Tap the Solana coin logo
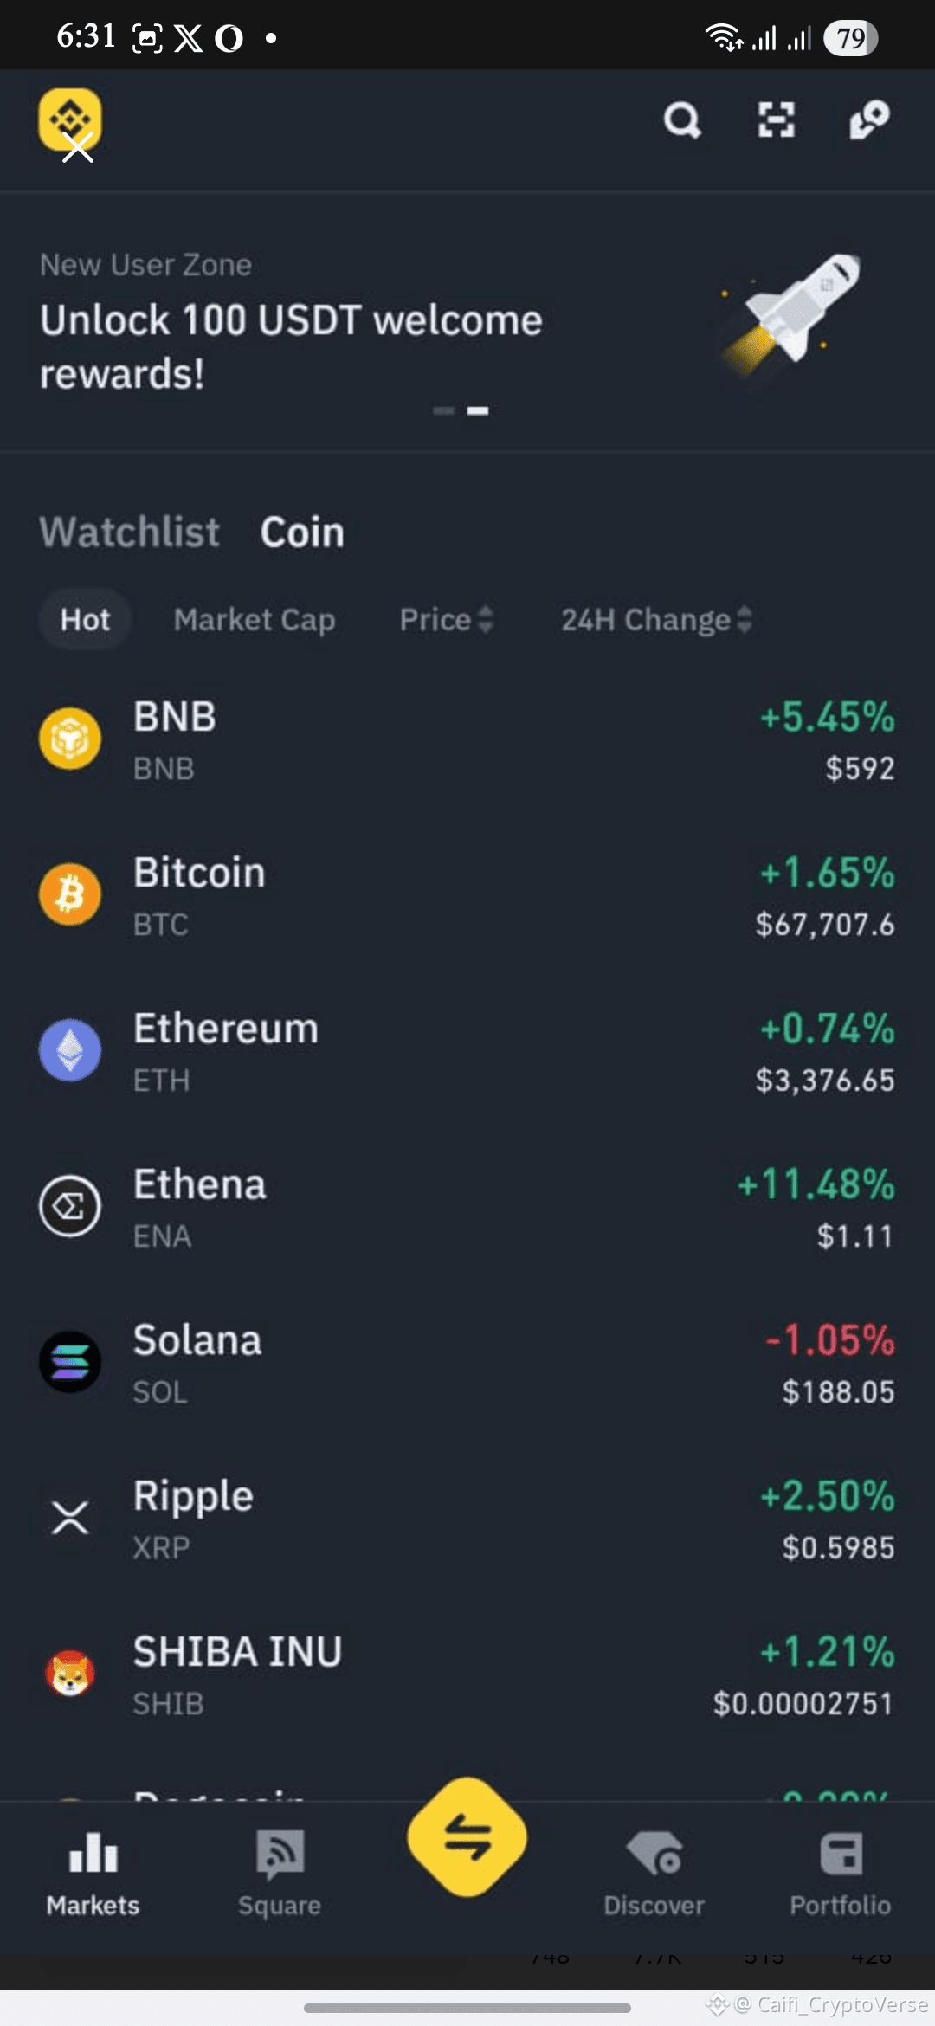The image size is (935, 2026). tap(70, 1362)
